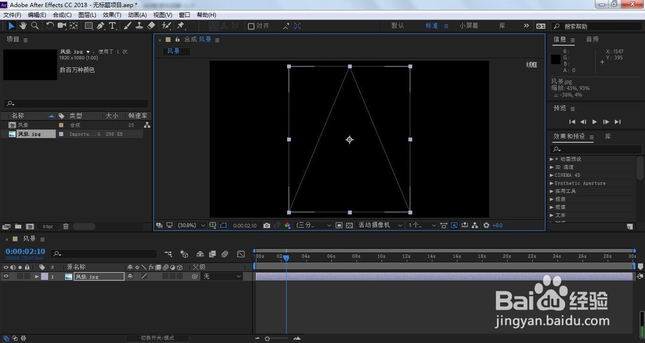The width and height of the screenshot is (645, 343).
Task: Expand the 风景.jpg layer properties
Action: [37, 277]
